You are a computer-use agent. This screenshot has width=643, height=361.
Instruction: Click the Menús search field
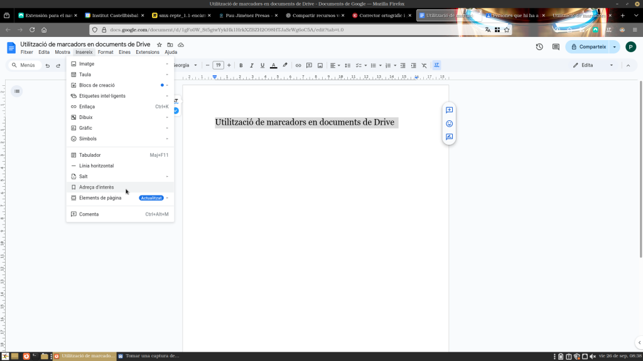coord(24,65)
